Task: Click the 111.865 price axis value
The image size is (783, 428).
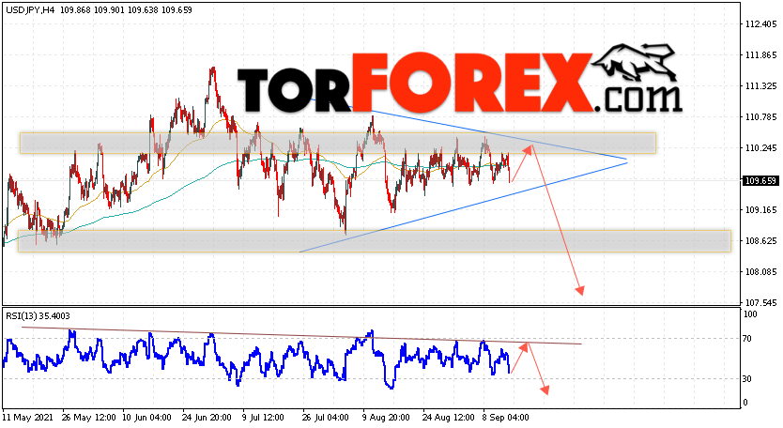Action: point(760,55)
